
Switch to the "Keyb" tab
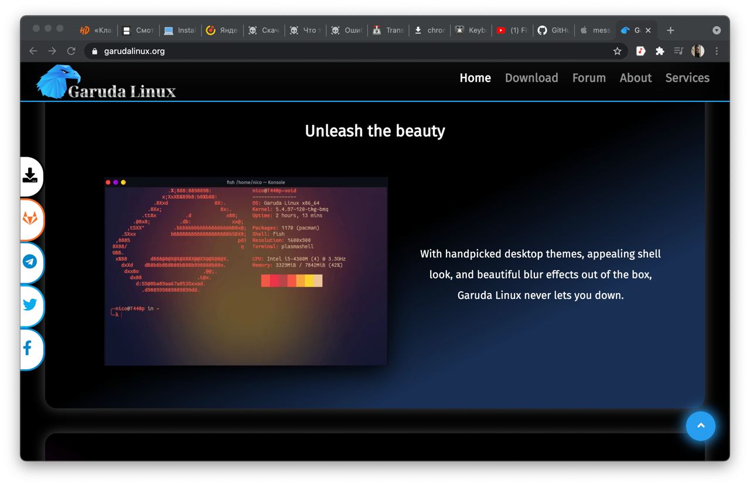(x=471, y=30)
